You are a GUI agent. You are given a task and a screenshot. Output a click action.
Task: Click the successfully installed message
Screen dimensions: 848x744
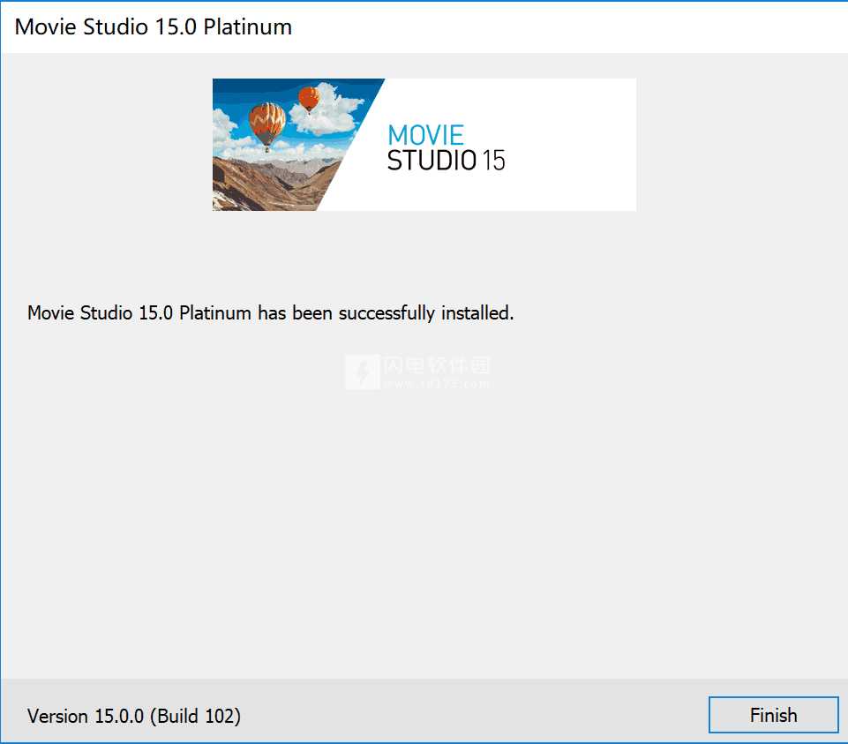(270, 312)
